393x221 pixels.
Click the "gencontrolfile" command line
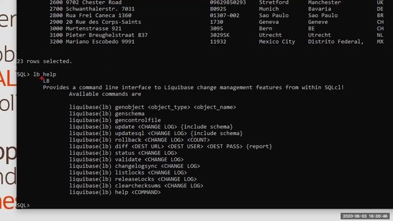point(115,120)
